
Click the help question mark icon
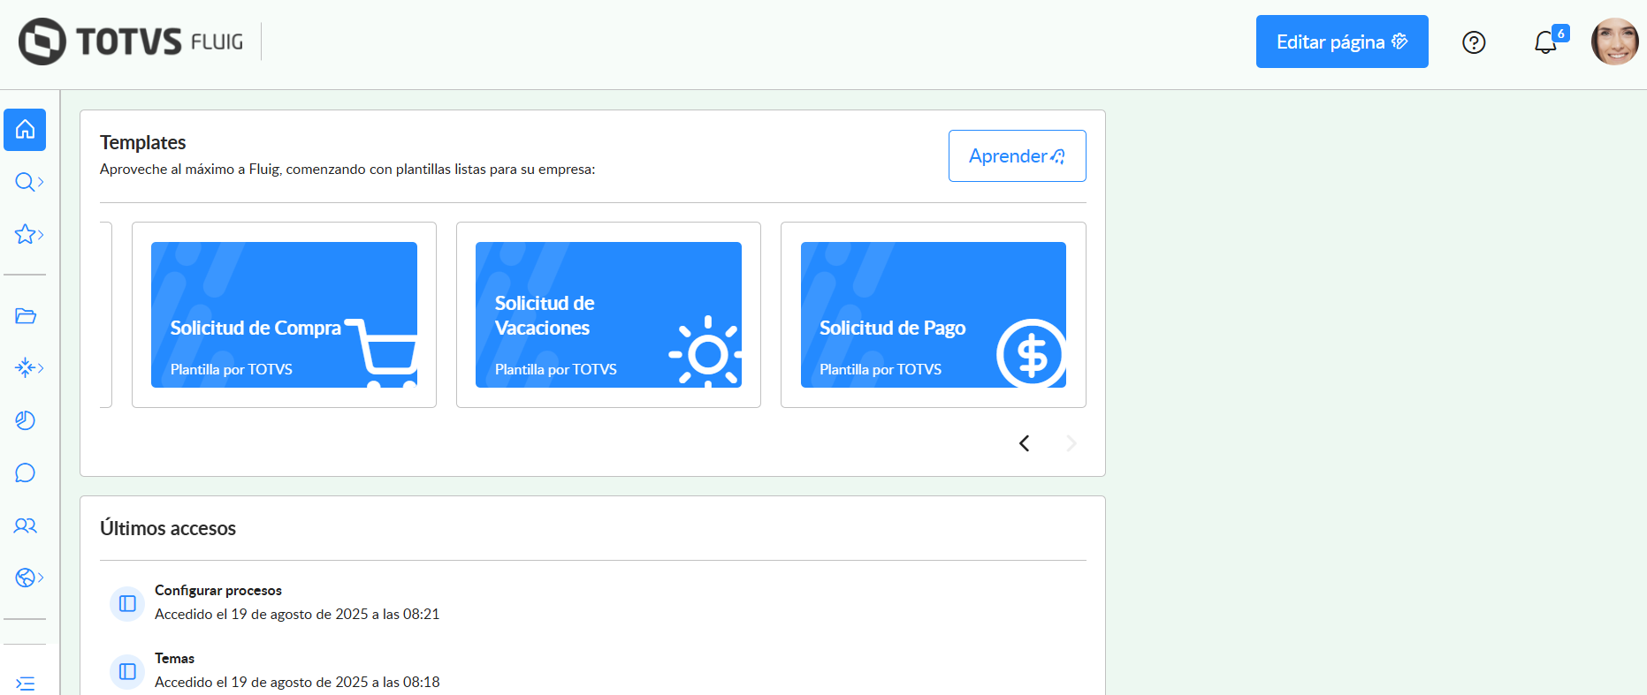1474,42
